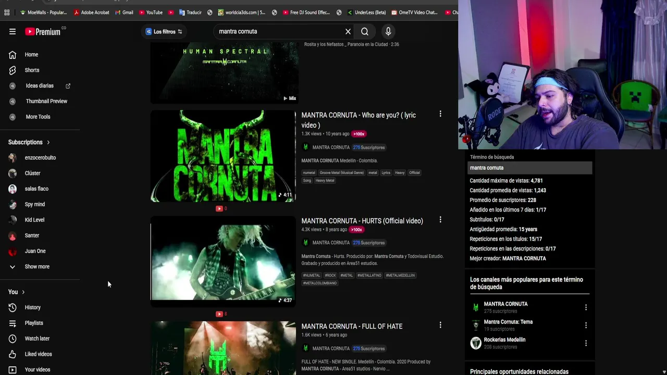Clear the search box with X
667x375 pixels.
point(348,32)
